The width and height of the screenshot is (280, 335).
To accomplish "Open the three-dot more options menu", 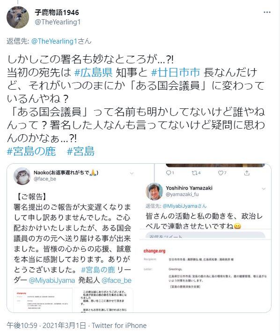I will pyautogui.click(x=267, y=12).
